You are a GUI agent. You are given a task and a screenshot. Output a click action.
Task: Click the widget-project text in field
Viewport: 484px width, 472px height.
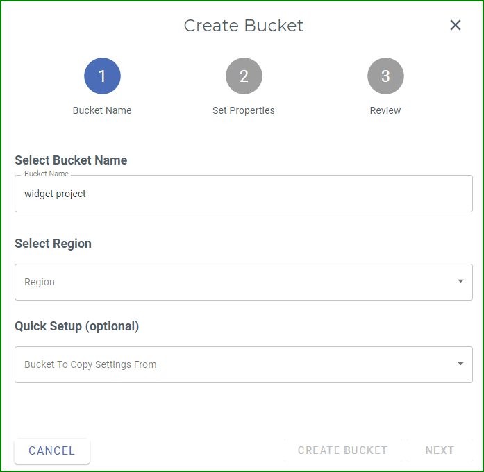pos(55,194)
